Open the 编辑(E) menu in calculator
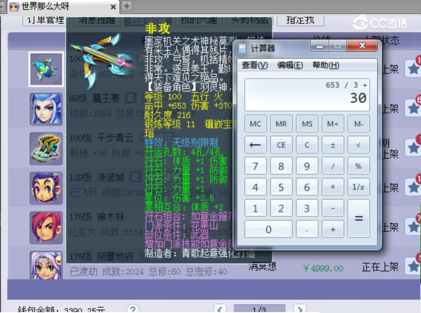This screenshot has width=421, height=313. (x=290, y=65)
